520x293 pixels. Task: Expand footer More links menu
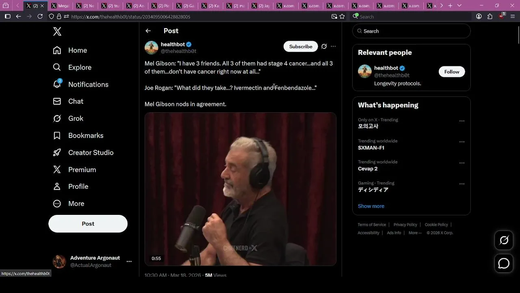(415, 233)
